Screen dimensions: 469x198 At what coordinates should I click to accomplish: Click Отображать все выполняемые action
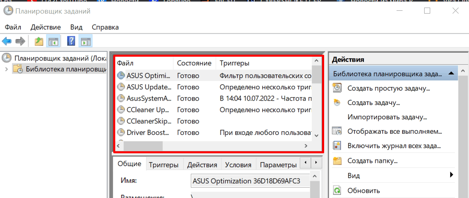click(x=395, y=131)
